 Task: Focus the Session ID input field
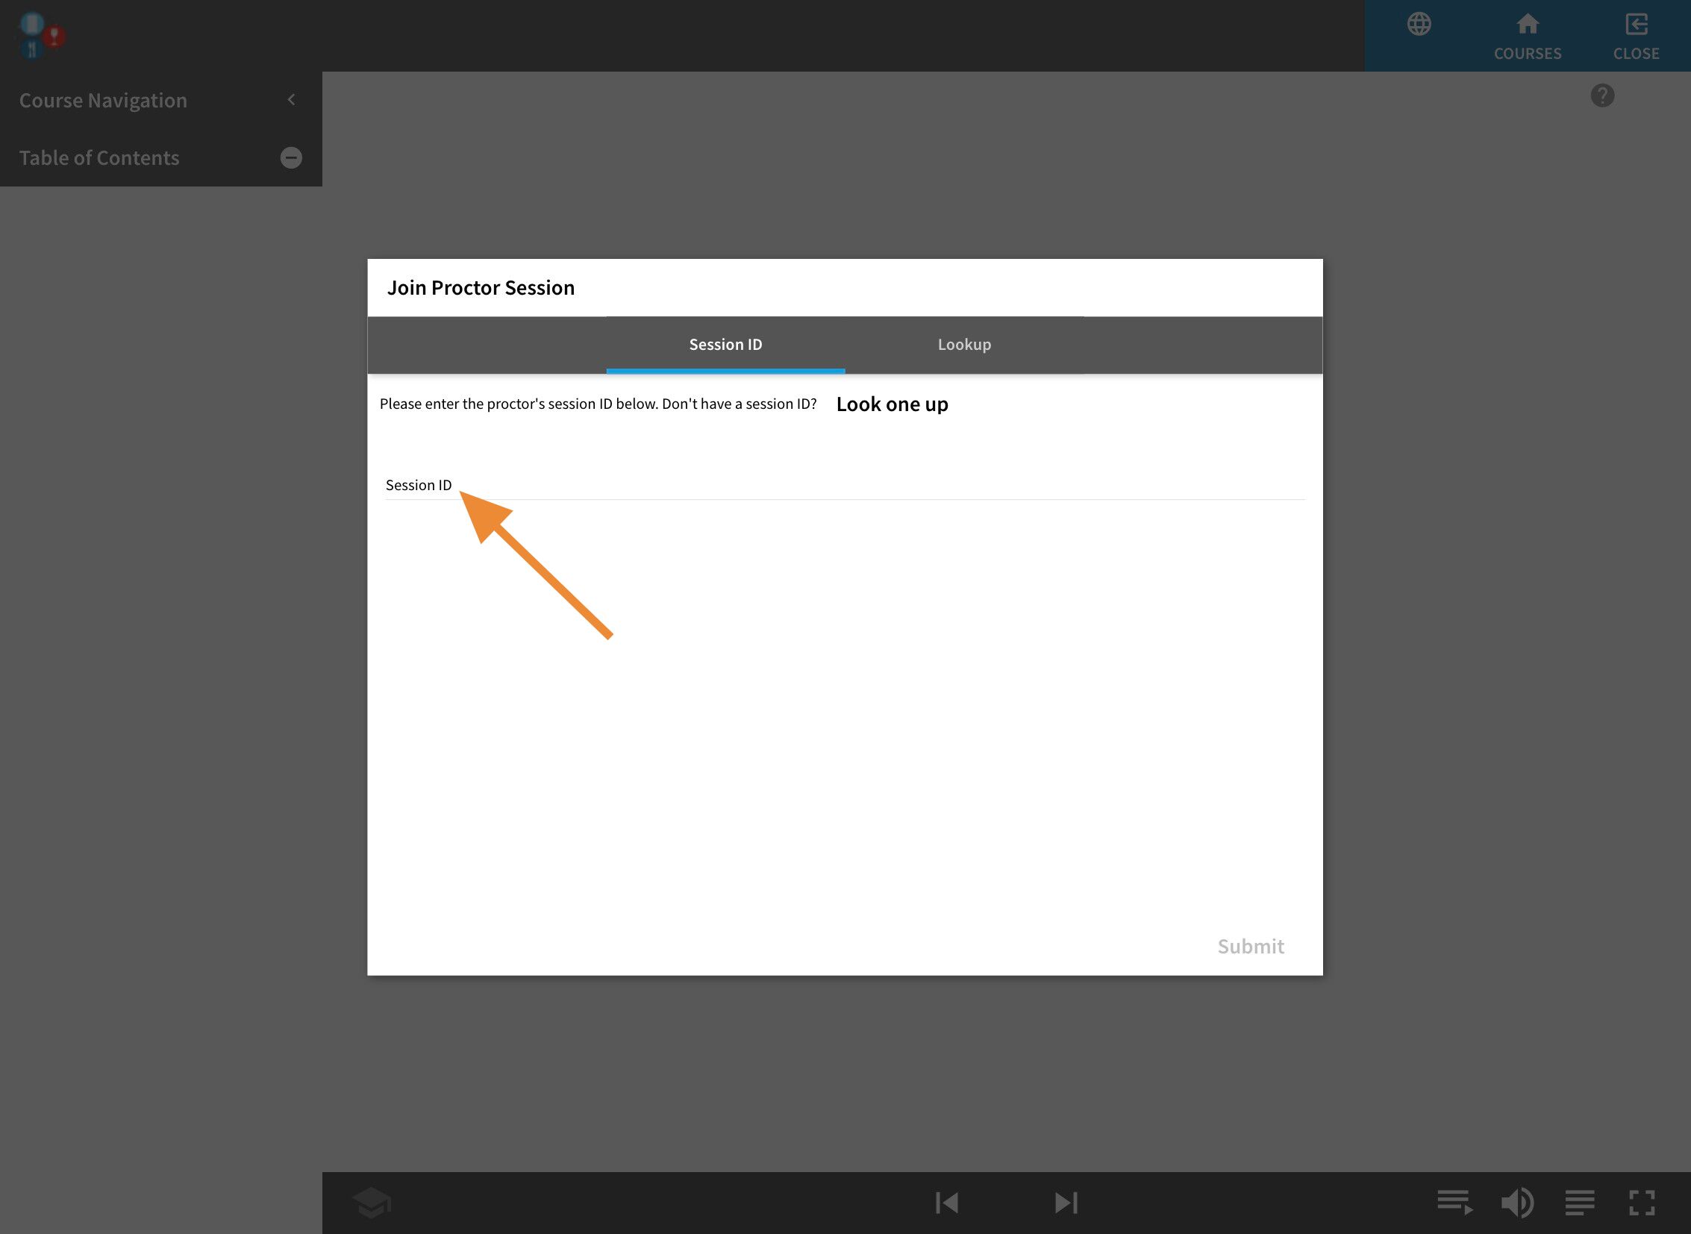(844, 486)
